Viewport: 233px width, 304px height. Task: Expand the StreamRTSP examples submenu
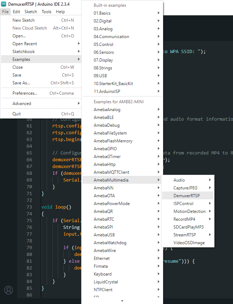185,235
